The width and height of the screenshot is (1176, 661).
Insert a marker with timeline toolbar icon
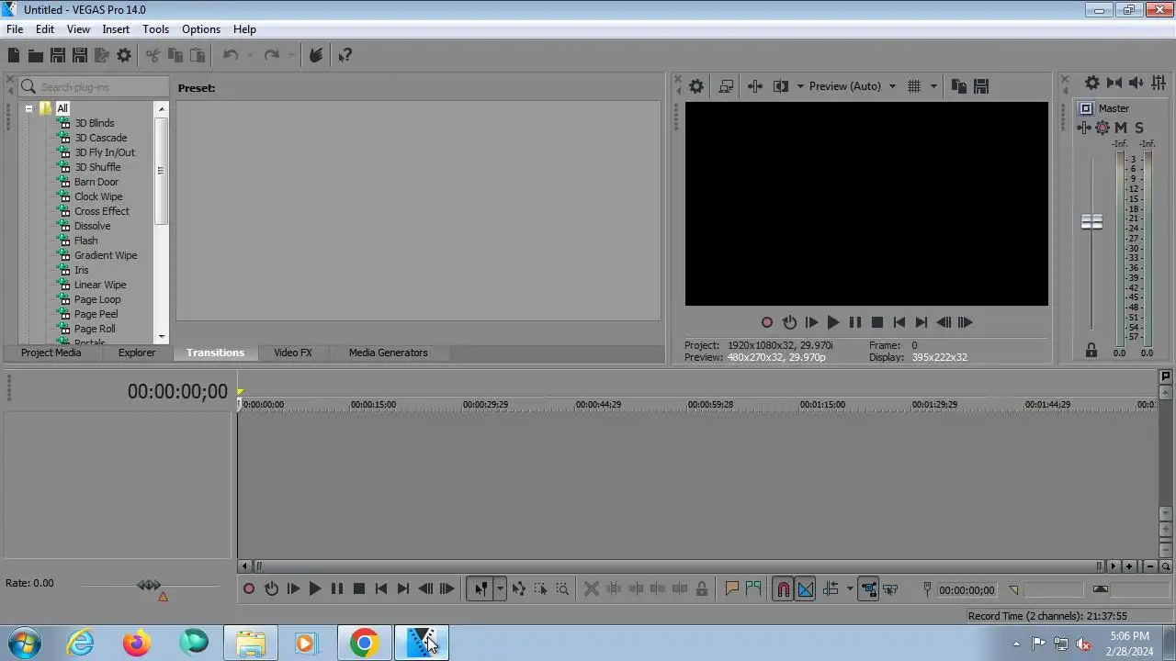click(x=732, y=589)
